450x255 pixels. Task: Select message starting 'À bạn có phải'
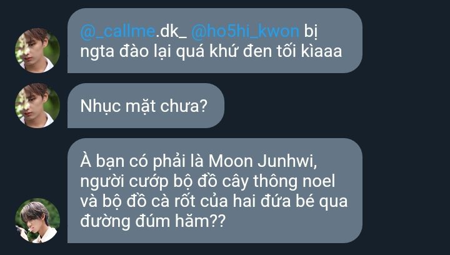pos(214,191)
